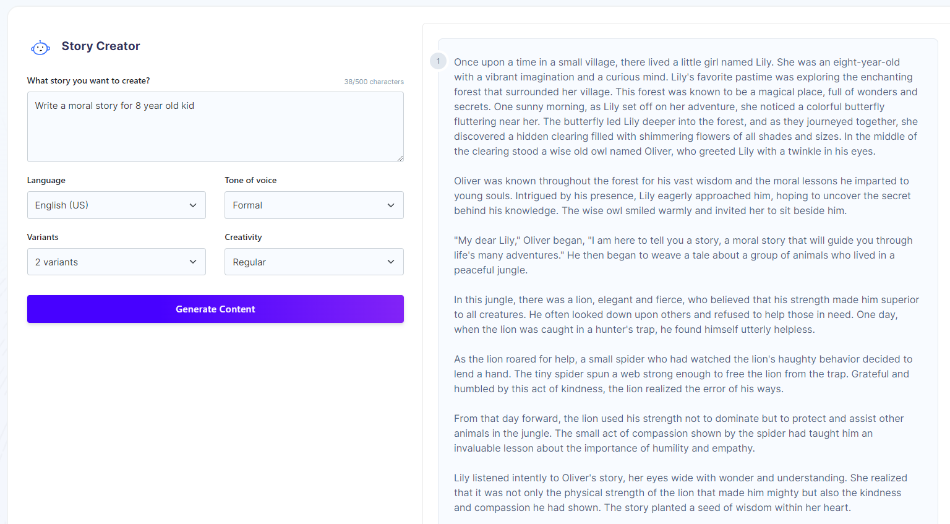This screenshot has width=950, height=524.
Task: Click the Creativity dropdown chevron arrow
Action: [391, 262]
